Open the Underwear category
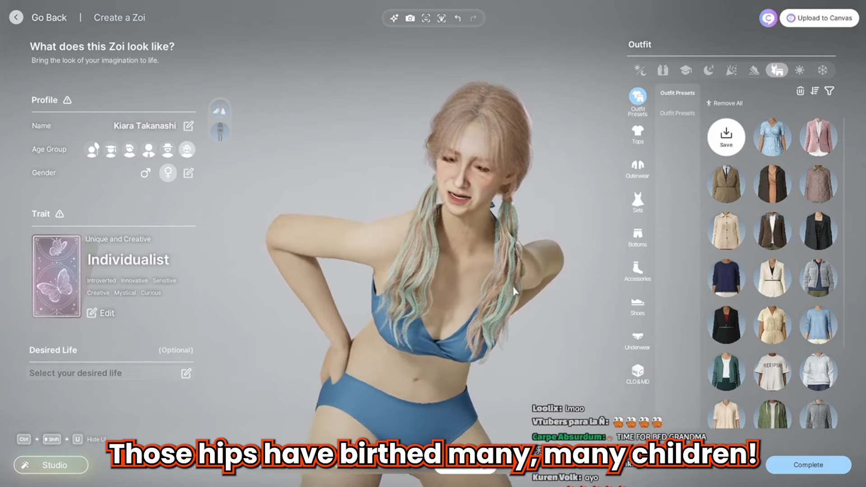The height and width of the screenshot is (487, 866). coord(638,340)
